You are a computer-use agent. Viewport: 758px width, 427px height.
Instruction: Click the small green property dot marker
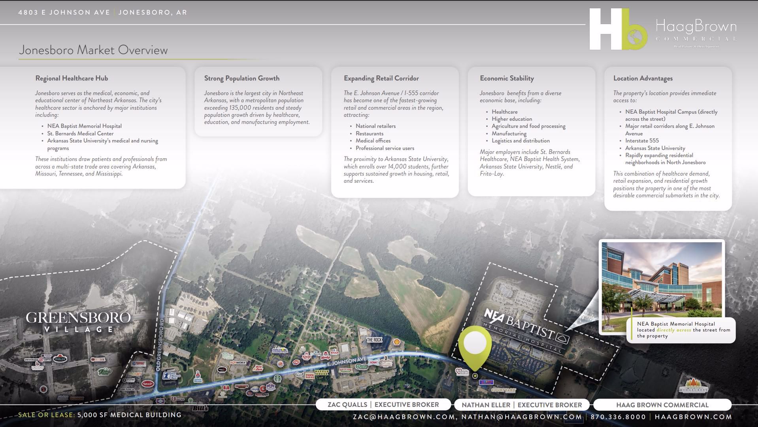475,376
